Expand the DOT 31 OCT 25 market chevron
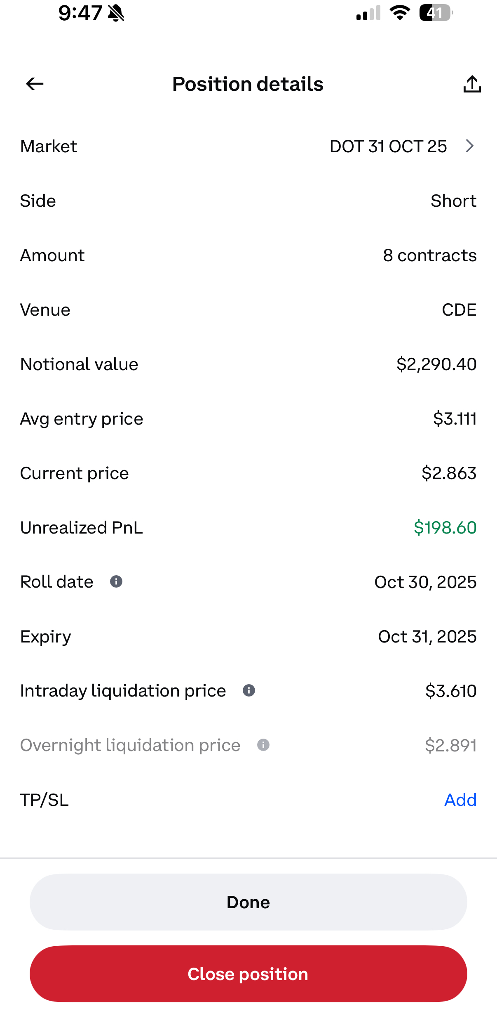Viewport: 497px width, 1018px height. click(469, 146)
